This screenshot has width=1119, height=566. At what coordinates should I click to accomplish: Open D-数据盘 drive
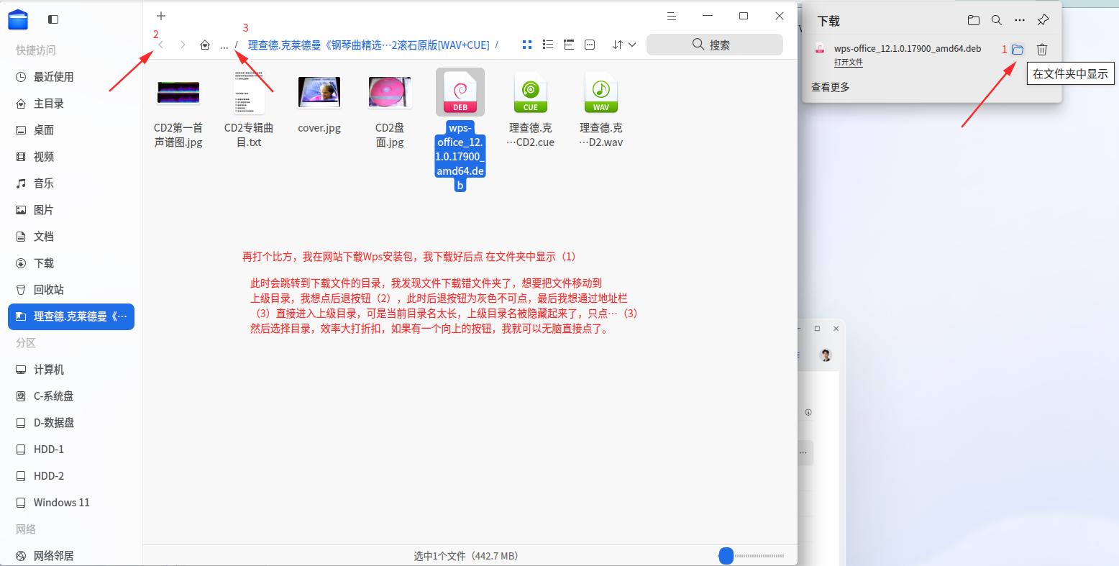[71, 423]
